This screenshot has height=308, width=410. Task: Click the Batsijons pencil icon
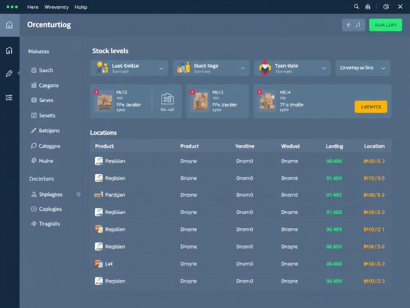34,130
